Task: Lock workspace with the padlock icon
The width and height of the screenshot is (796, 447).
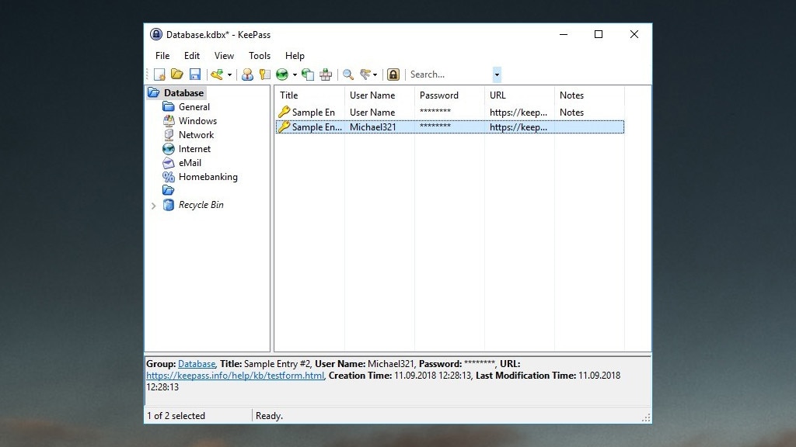Action: [x=393, y=74]
